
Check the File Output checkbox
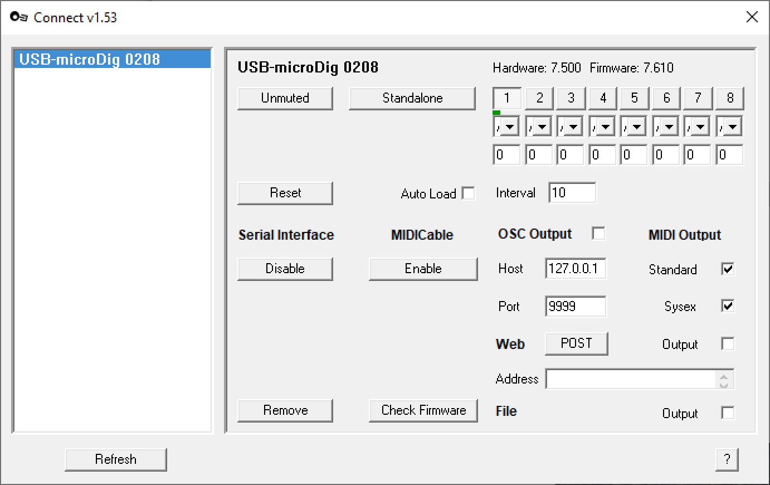(728, 413)
